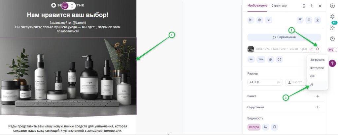Image resolution: width=338 pixels, height=135 pixels.
Task: Open the link chain icon button
Action: 271,59
